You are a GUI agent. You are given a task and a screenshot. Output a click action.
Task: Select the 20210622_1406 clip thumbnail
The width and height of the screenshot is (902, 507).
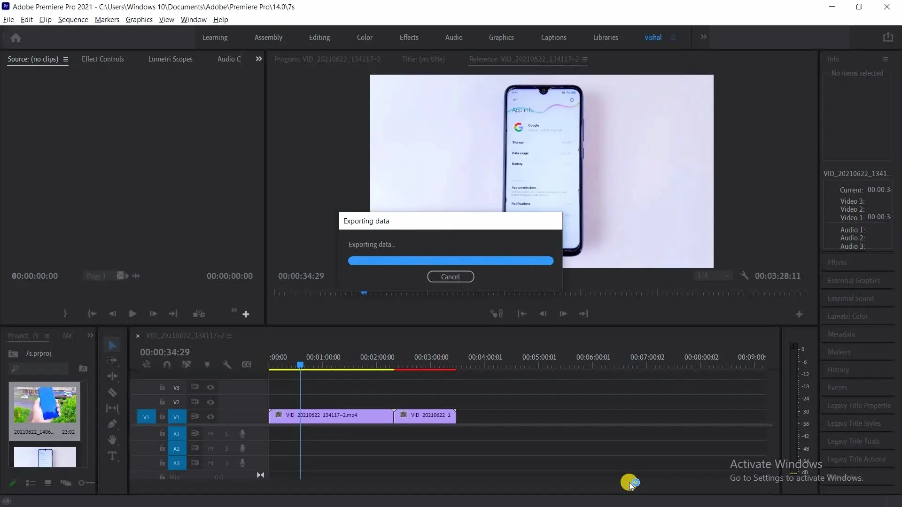[45, 405]
